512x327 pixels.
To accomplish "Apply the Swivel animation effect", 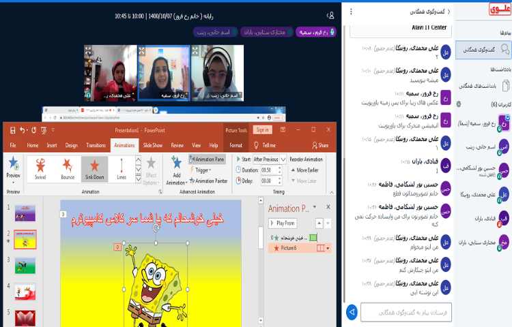I will point(40,169).
